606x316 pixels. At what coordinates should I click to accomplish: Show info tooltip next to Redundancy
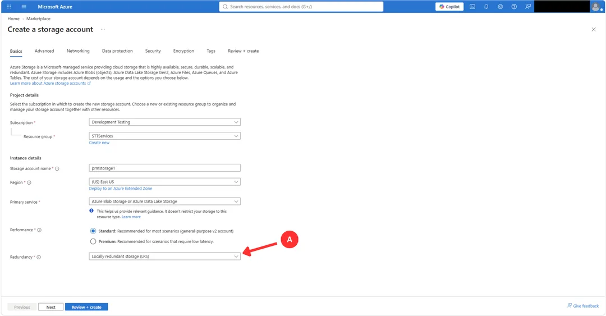click(39, 257)
